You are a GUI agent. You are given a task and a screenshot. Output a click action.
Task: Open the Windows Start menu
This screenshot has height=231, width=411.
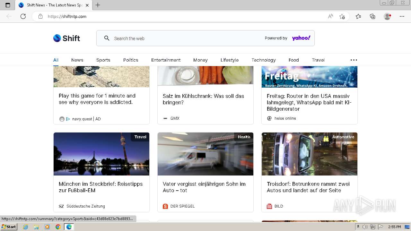(9, 227)
